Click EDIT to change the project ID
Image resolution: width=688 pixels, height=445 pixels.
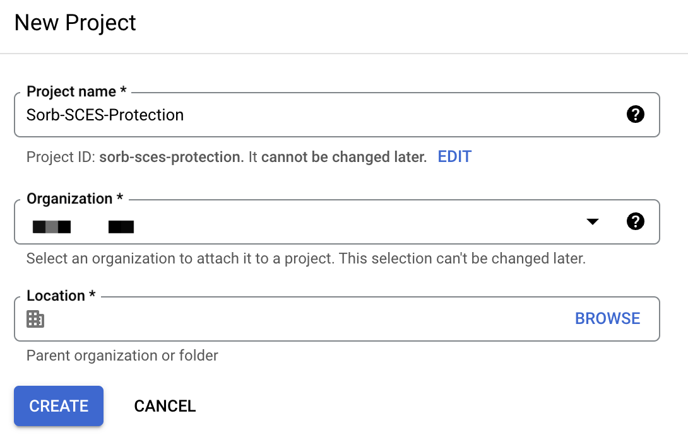(x=454, y=156)
